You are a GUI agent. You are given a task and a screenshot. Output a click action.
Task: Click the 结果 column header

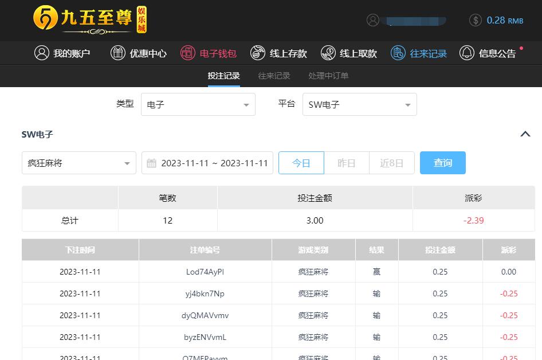(x=377, y=250)
